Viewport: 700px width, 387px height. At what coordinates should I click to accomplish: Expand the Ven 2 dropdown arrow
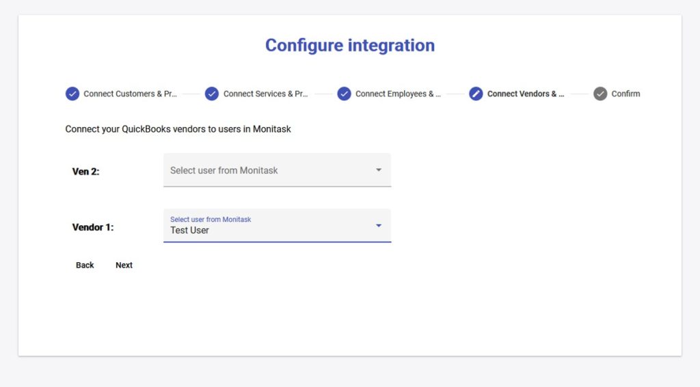point(379,170)
